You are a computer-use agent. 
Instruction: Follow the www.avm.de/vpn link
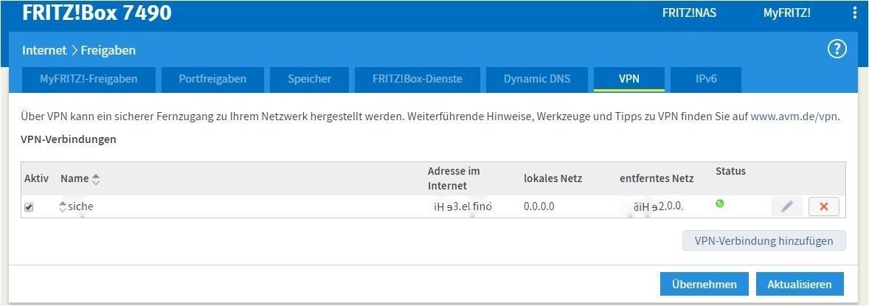[794, 117]
